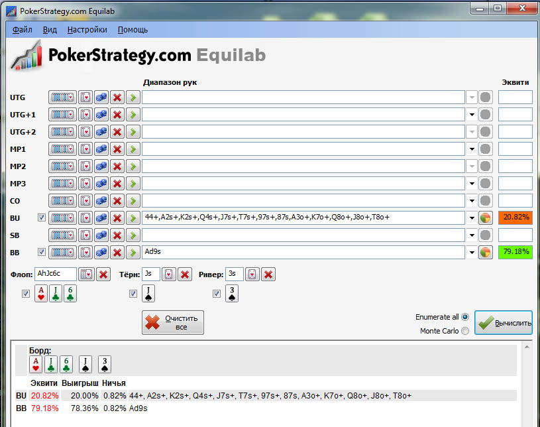Open the Файл menu

coord(23,30)
